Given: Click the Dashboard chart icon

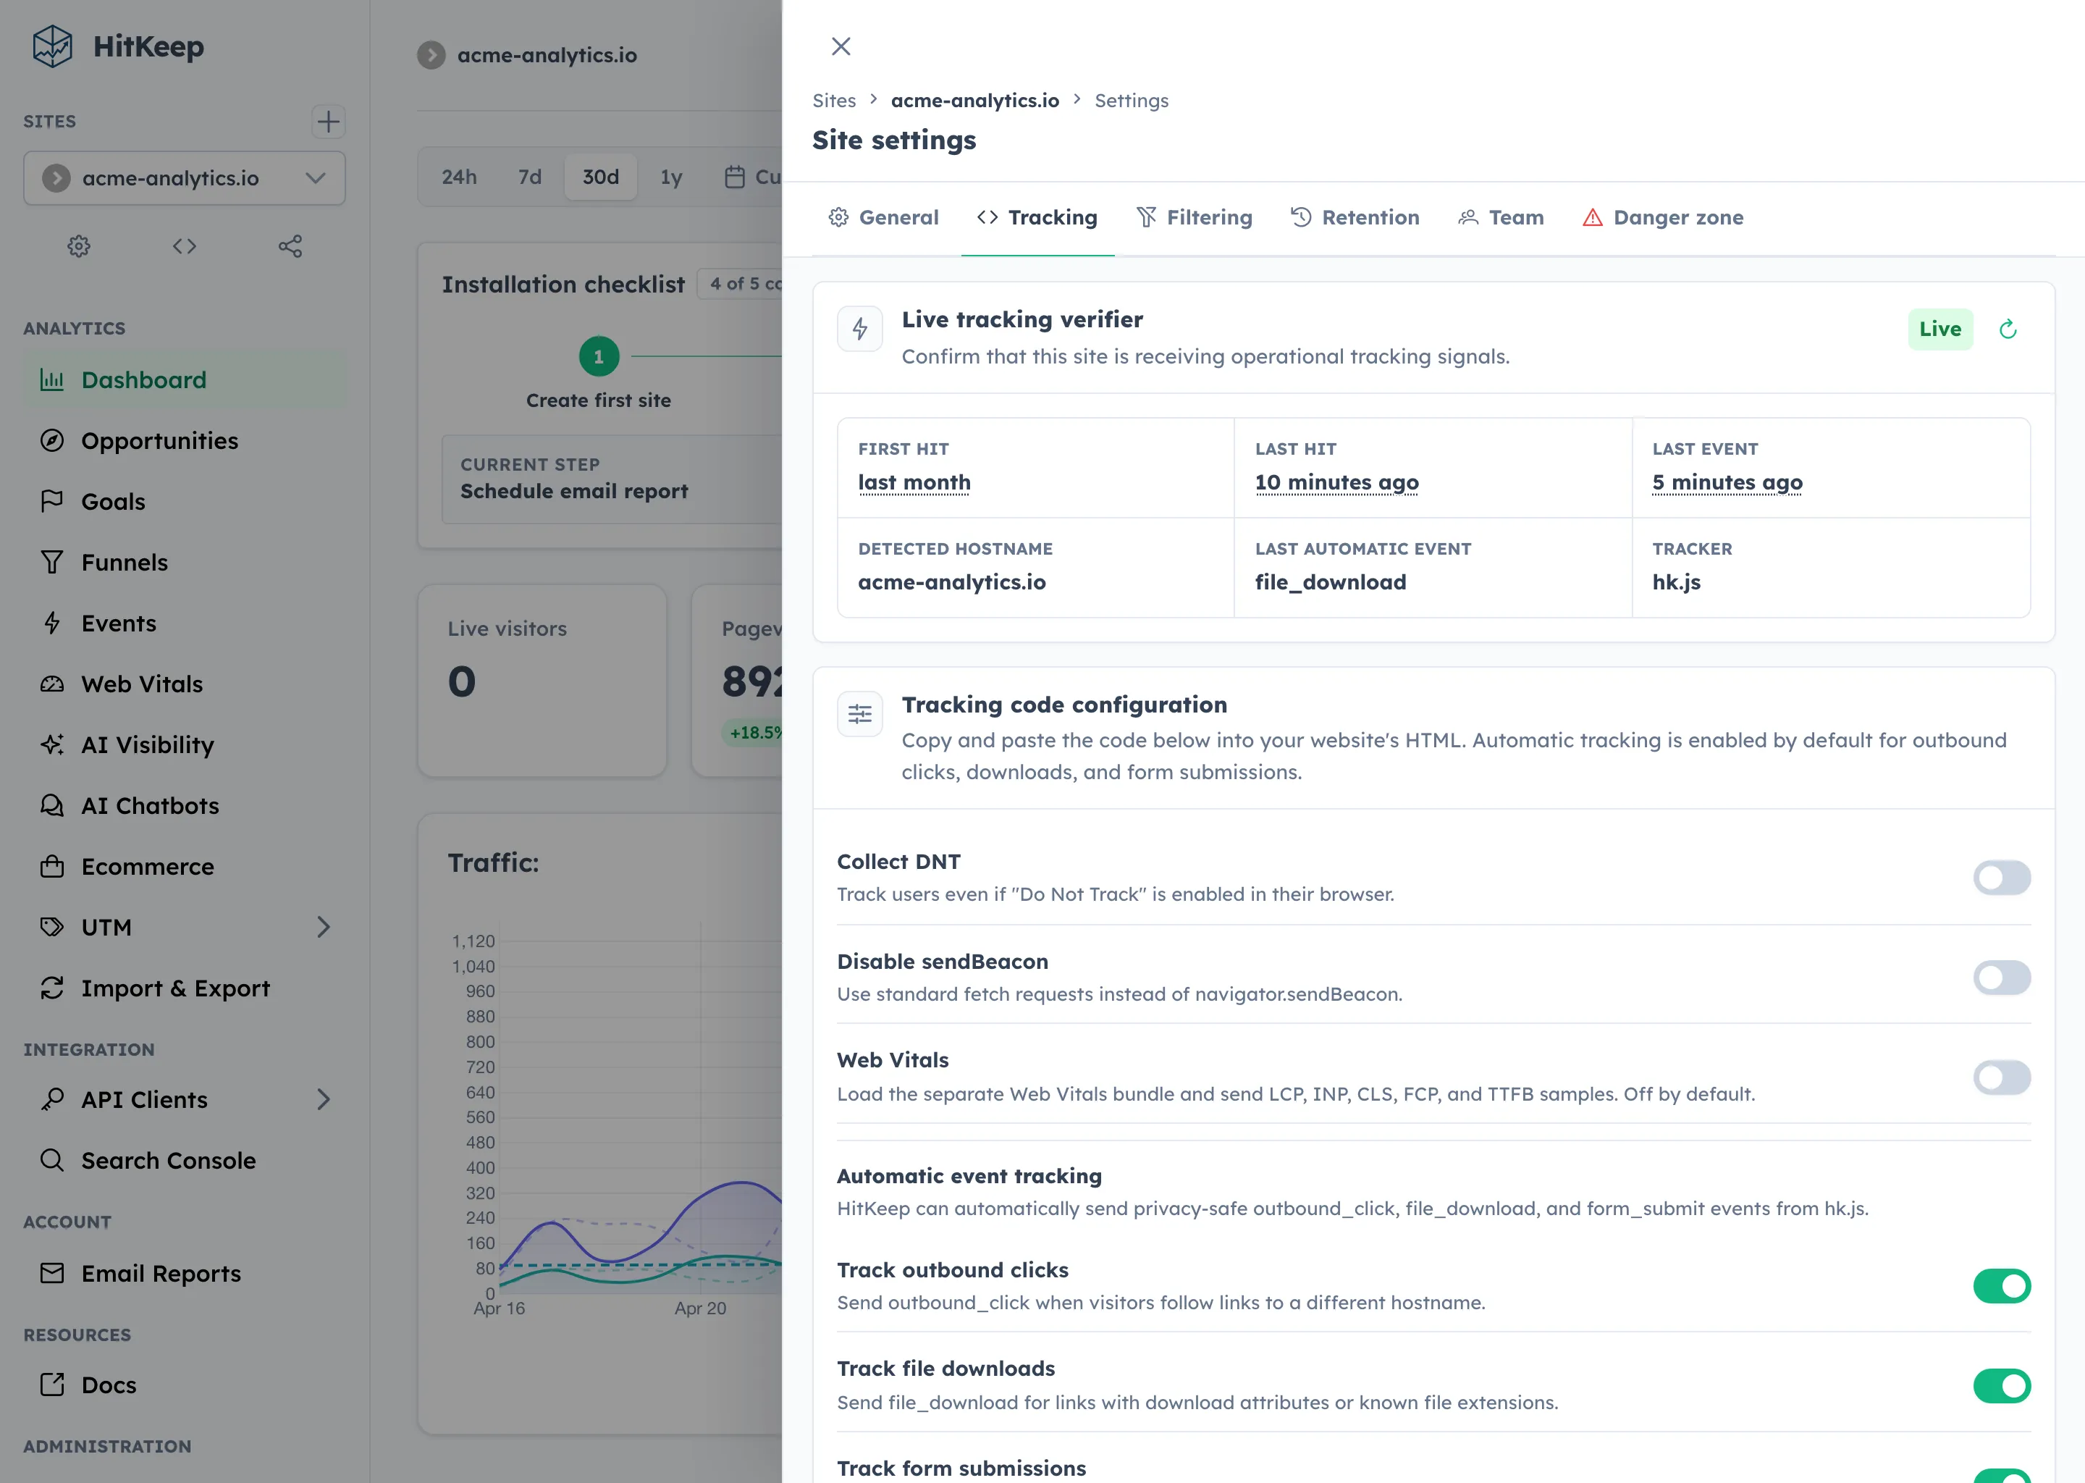Looking at the screenshot, I should pyautogui.click(x=52, y=380).
